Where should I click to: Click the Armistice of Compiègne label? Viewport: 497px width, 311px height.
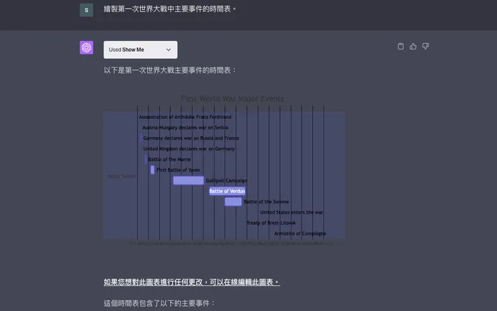(300, 233)
